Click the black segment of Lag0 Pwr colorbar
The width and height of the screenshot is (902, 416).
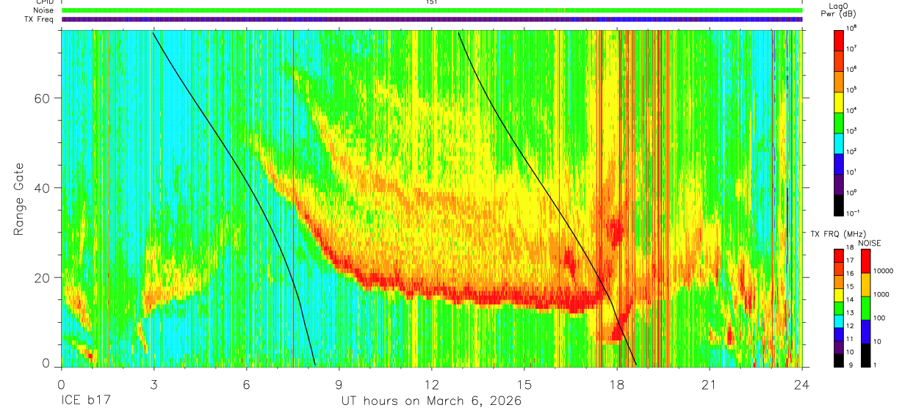tap(840, 205)
